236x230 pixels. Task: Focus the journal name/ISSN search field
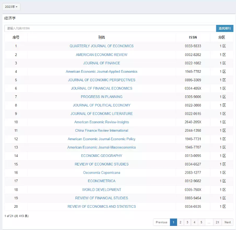(110, 28)
